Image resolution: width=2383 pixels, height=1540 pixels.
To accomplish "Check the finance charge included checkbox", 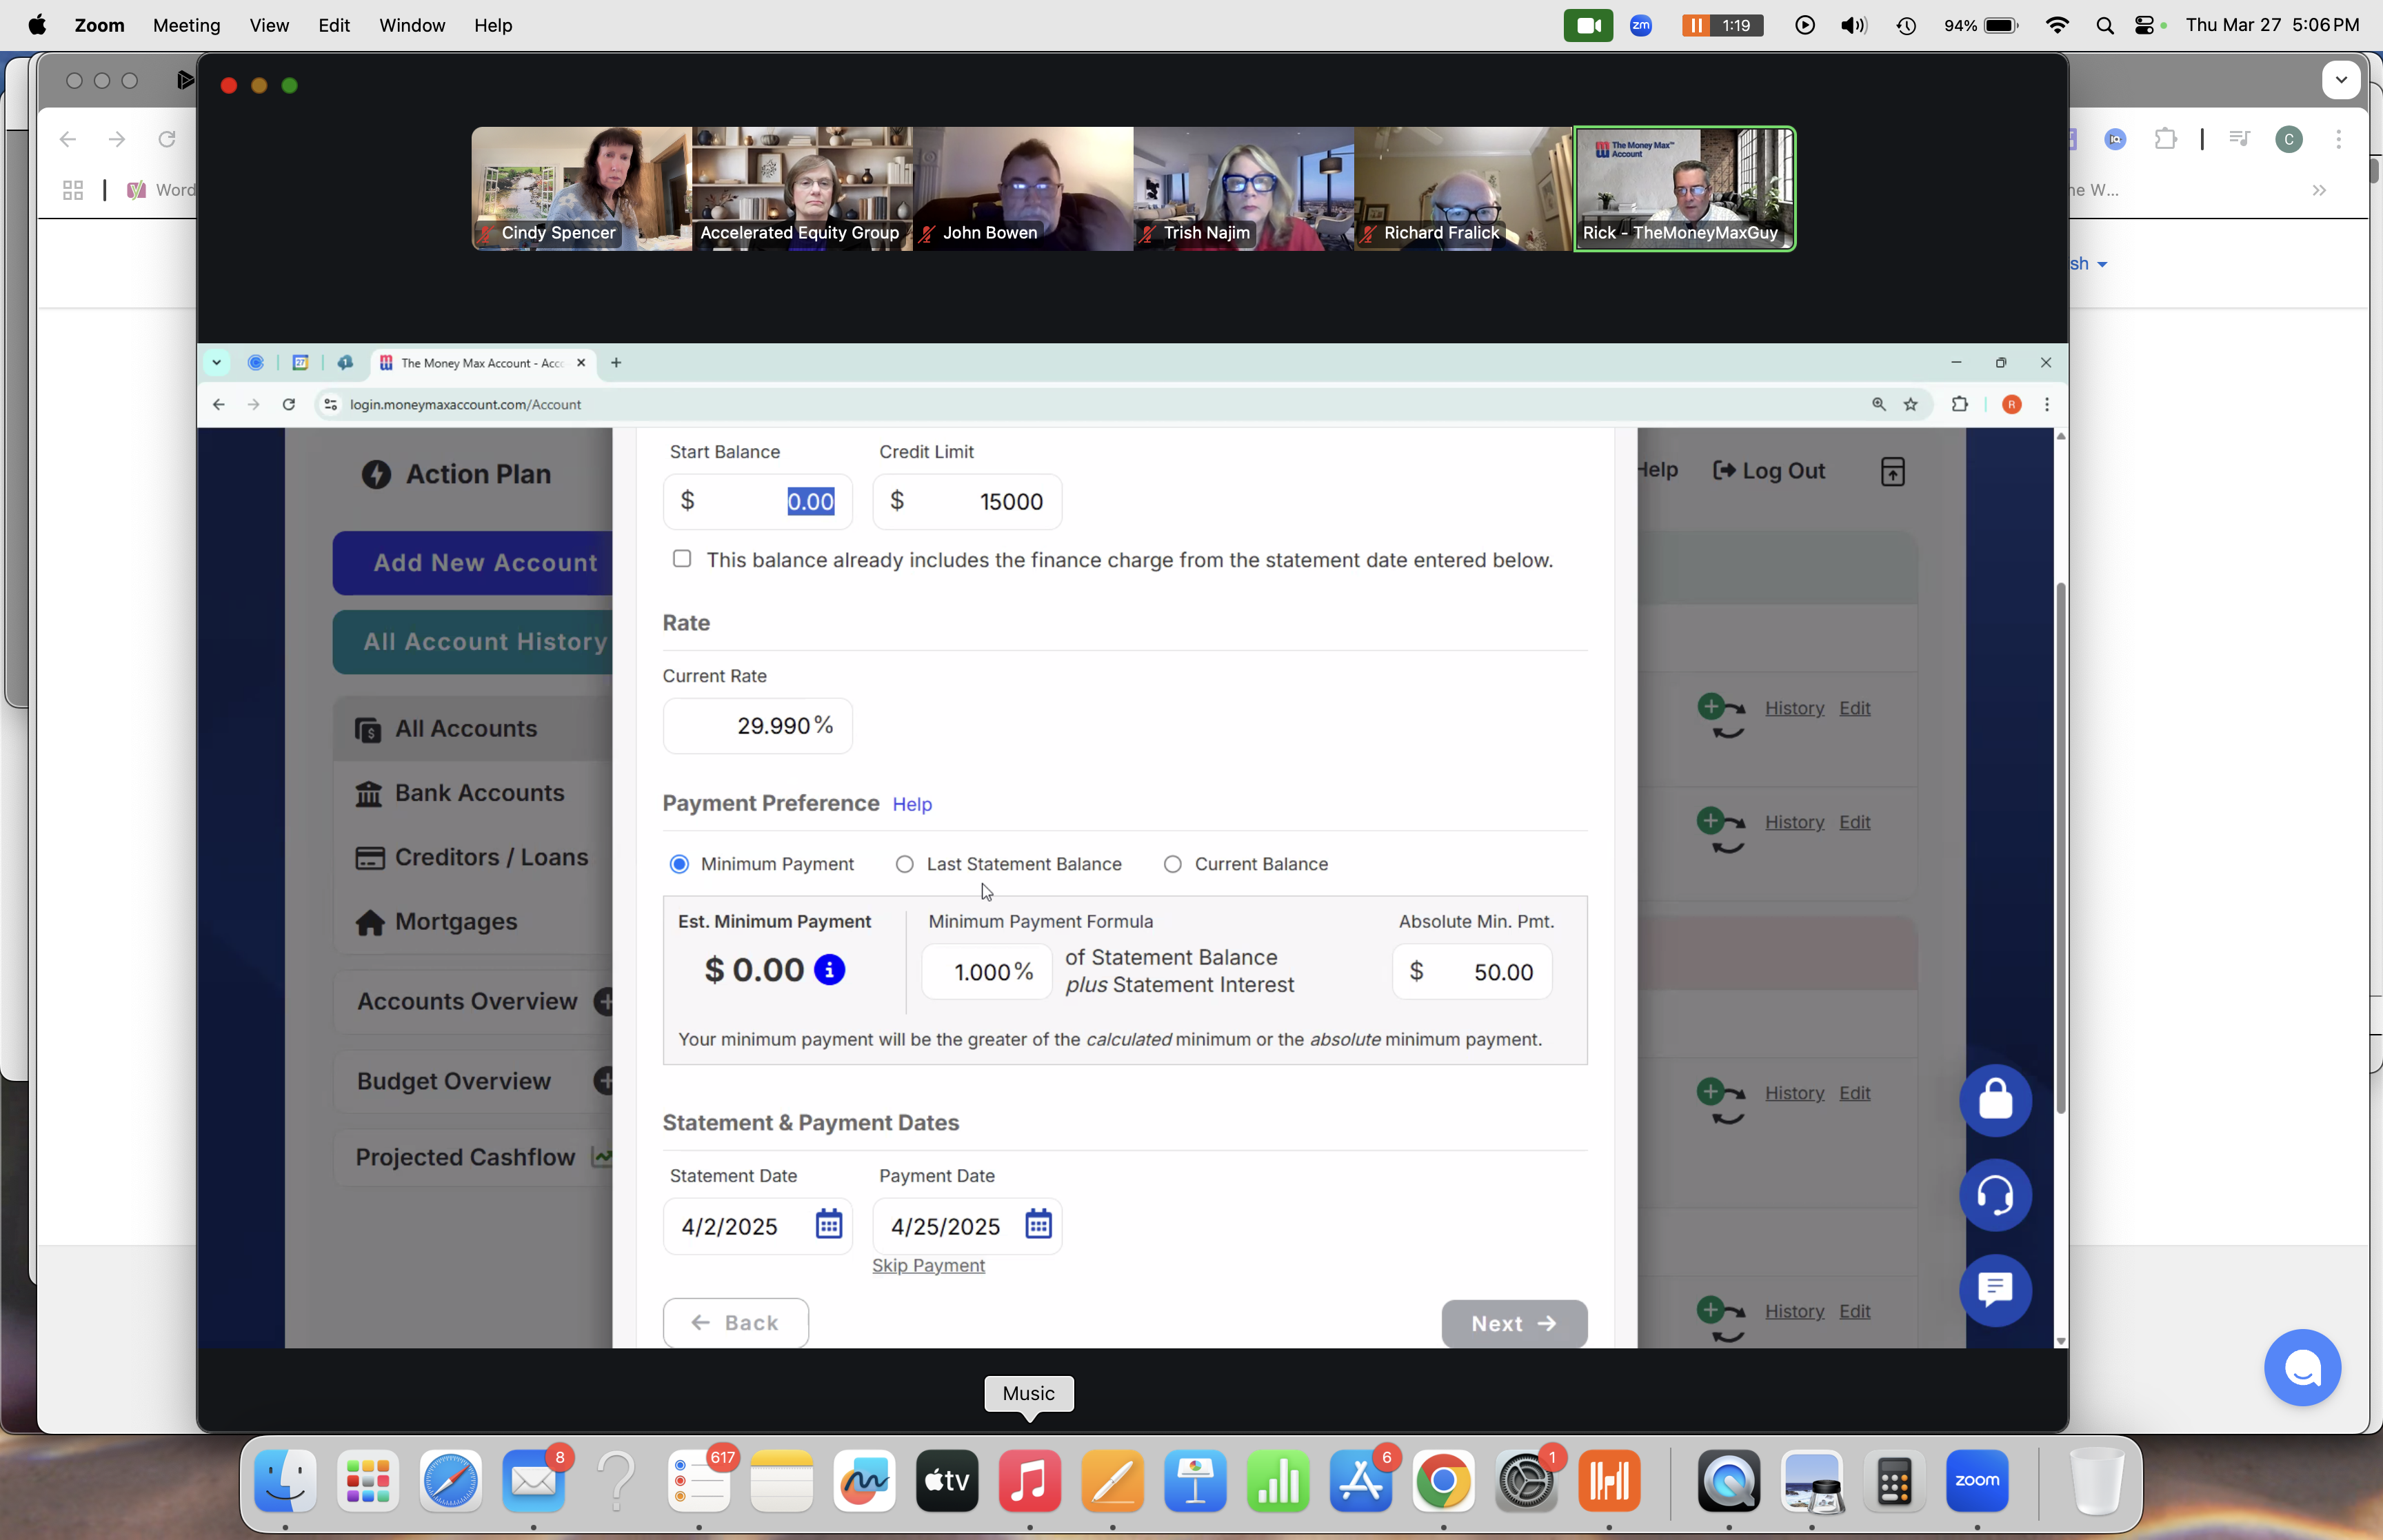I will 682,559.
